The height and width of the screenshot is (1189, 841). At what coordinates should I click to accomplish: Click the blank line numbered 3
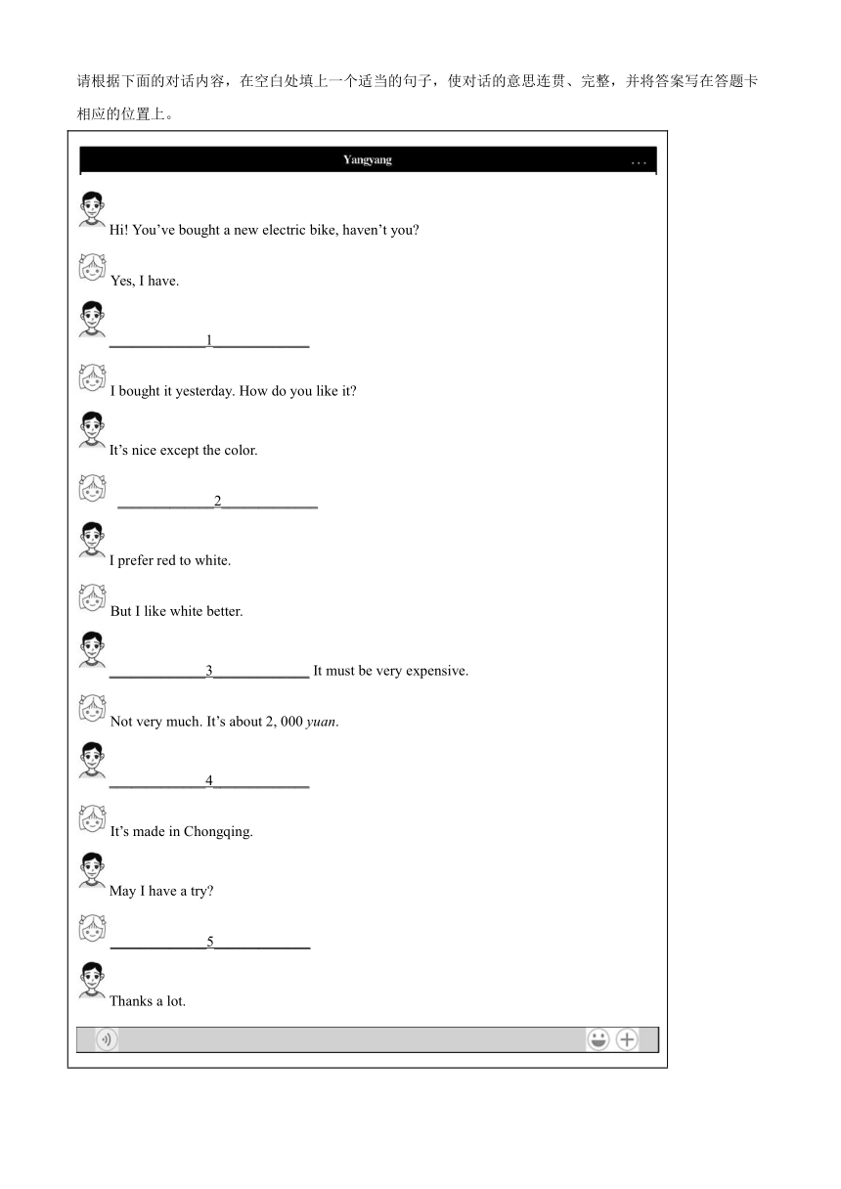coord(209,671)
